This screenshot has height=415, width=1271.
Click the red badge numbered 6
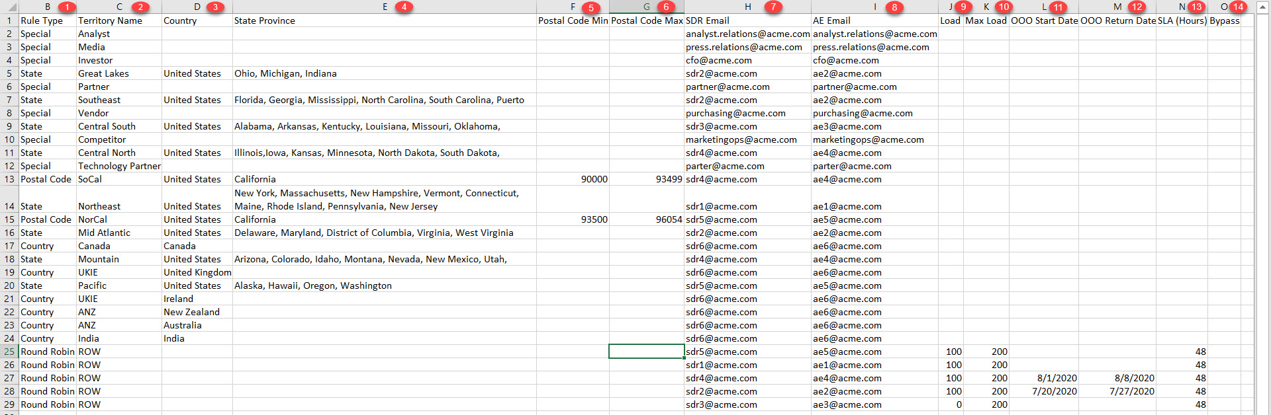pos(666,7)
